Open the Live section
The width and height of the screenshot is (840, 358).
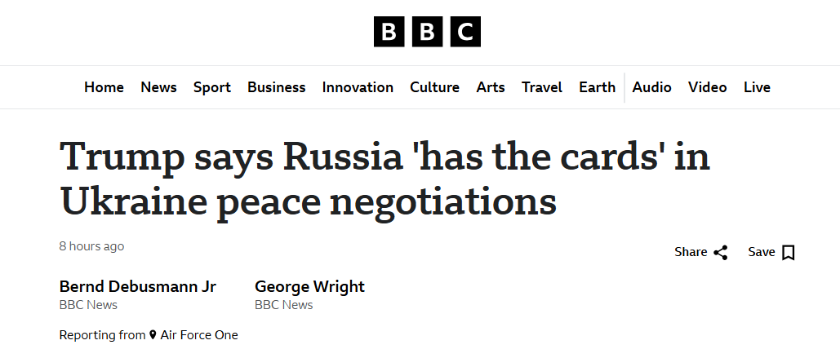[x=757, y=87]
